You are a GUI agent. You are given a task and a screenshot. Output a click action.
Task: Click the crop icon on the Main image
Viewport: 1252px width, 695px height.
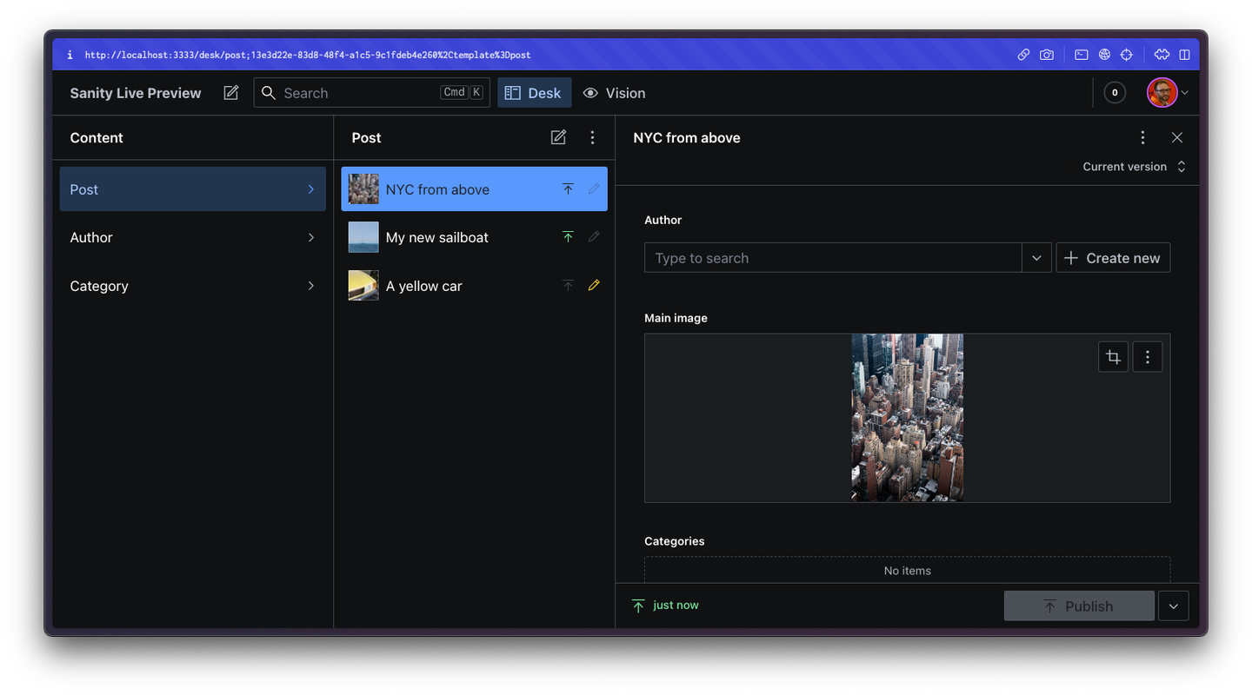[x=1113, y=356]
